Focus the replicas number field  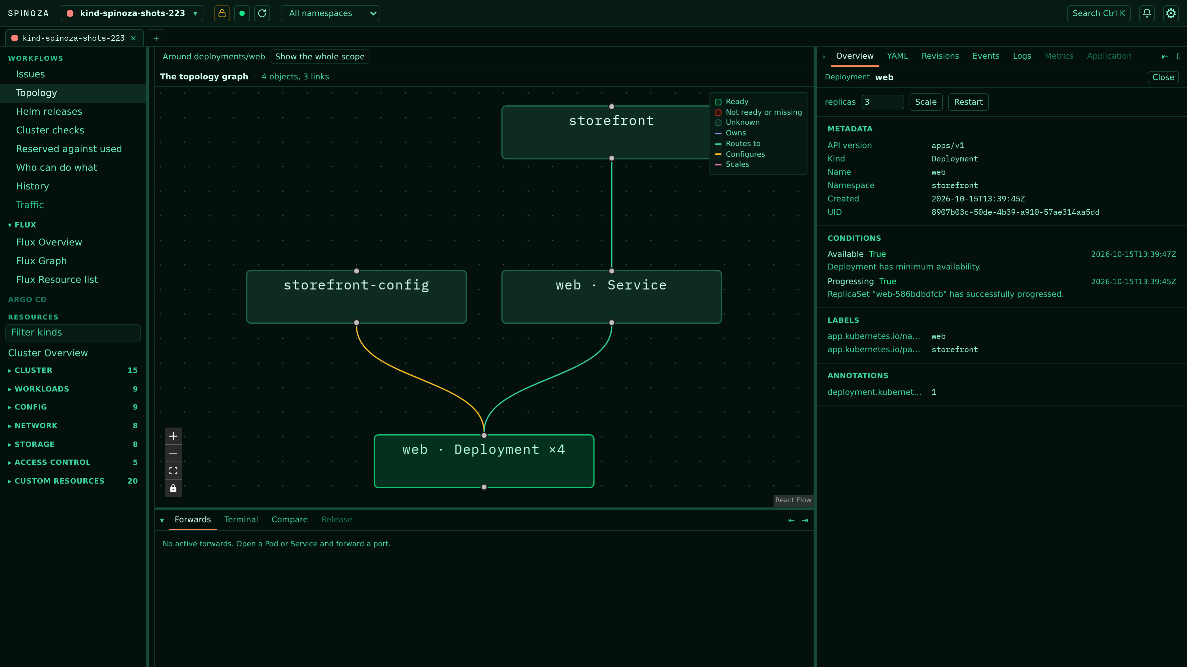click(883, 102)
